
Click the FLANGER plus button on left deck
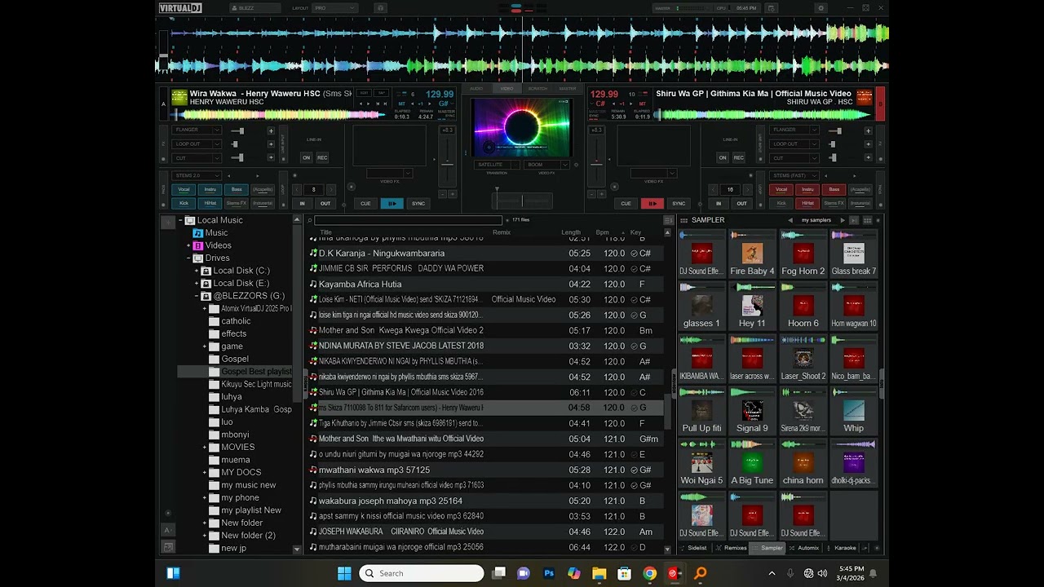point(271,130)
